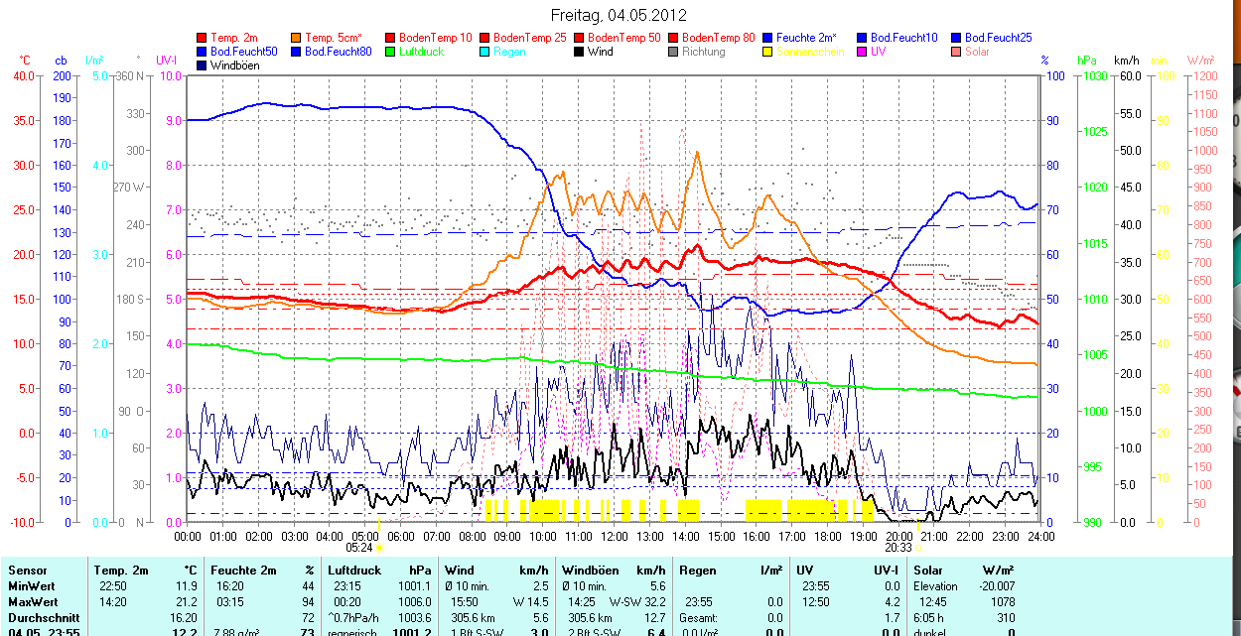Click the 1030 value on pressure axis

(1095, 75)
